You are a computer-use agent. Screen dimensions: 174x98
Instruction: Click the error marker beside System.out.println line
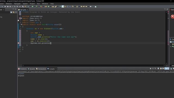click(x=18, y=43)
